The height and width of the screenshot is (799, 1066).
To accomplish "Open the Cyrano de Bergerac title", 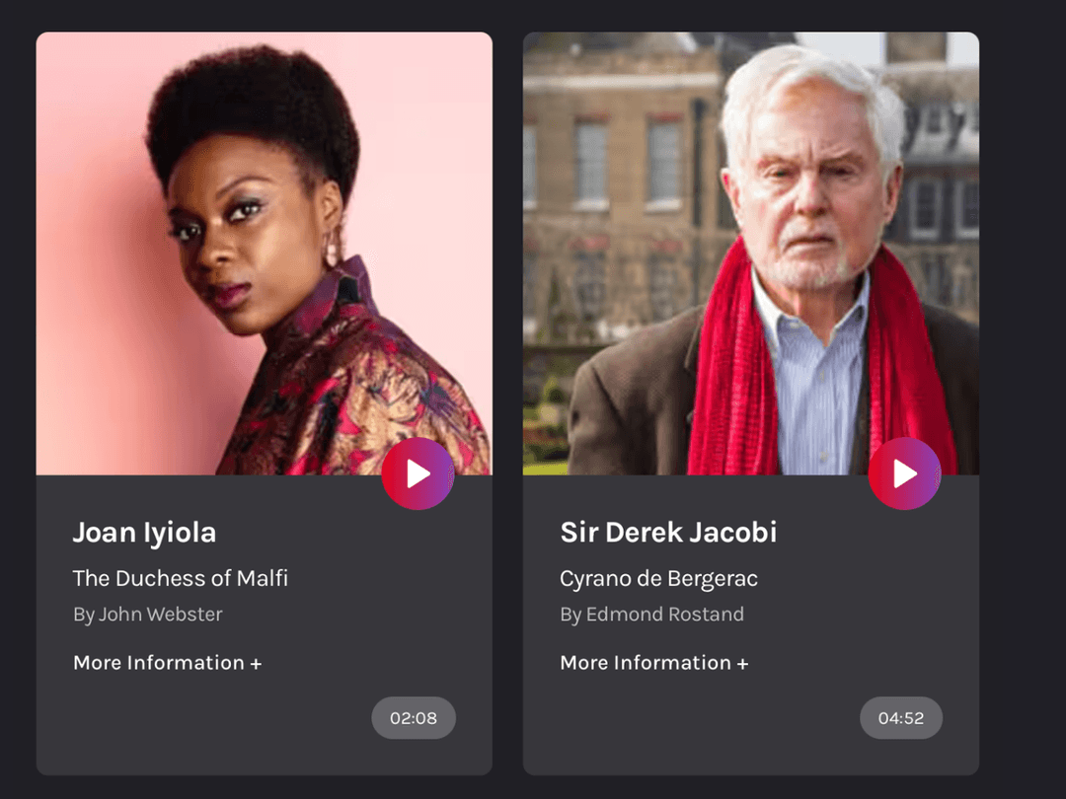I will coord(658,579).
